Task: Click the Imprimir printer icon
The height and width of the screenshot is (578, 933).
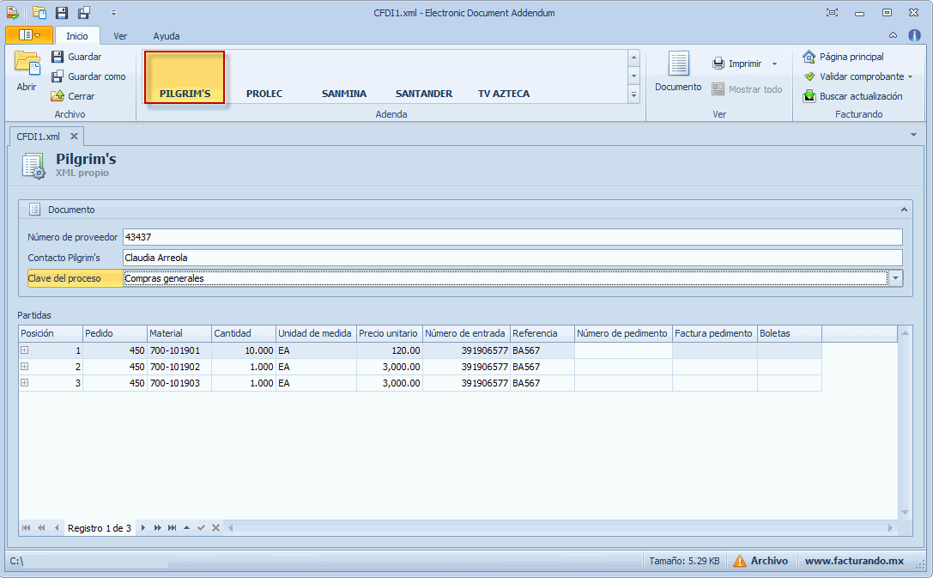Action: click(x=718, y=64)
